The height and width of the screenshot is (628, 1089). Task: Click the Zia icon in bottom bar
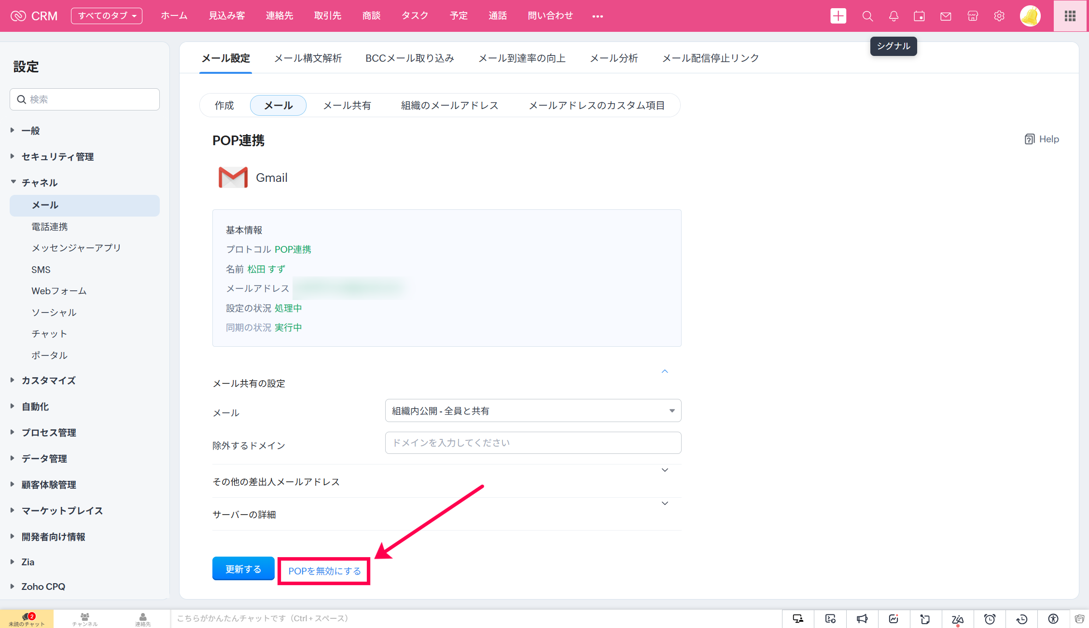click(957, 619)
